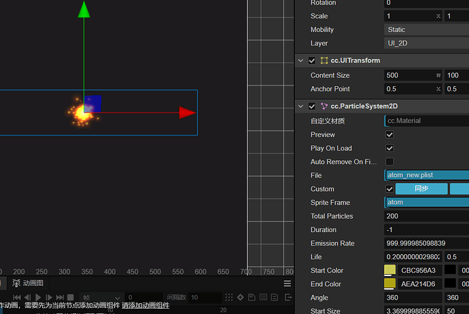Click the Scale X input field

[x=413, y=16]
